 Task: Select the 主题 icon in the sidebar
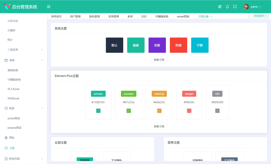click(x=6, y=148)
